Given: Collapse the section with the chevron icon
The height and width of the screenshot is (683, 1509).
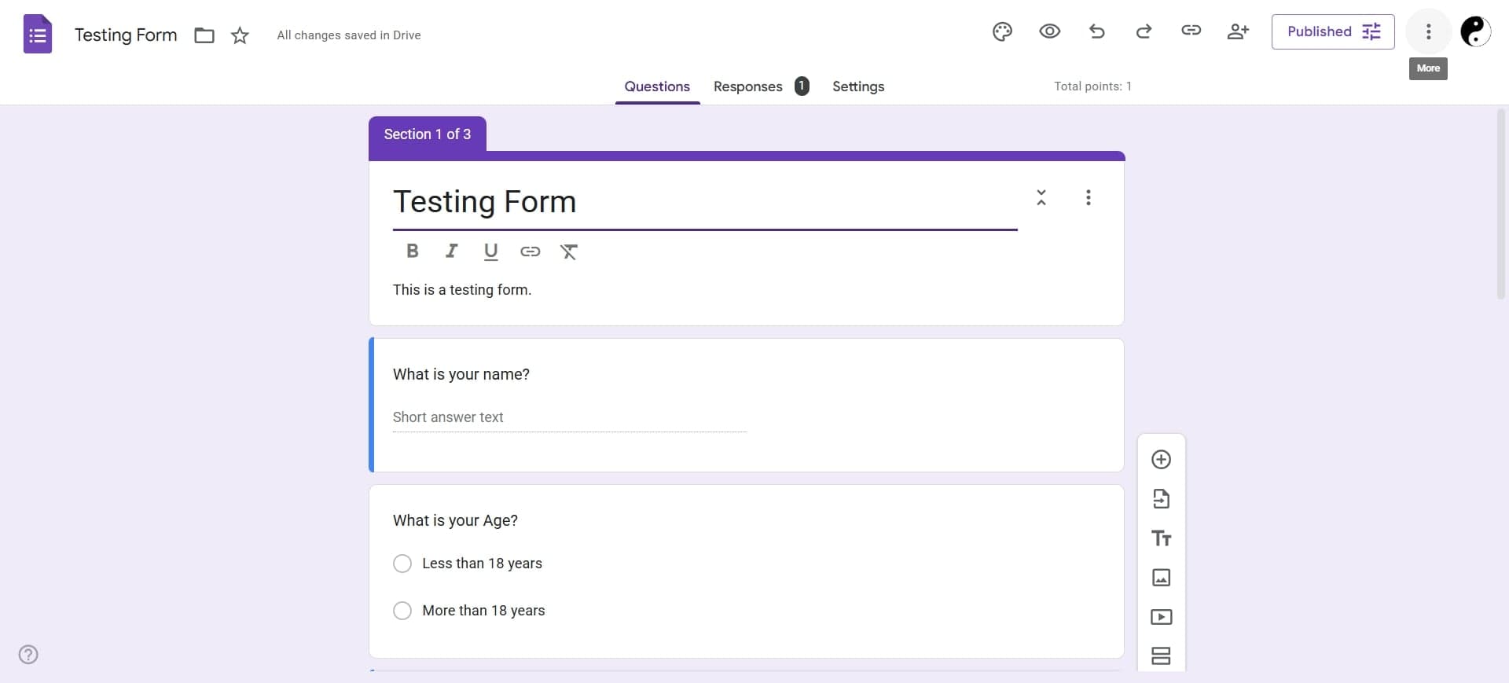Looking at the screenshot, I should click(1041, 197).
